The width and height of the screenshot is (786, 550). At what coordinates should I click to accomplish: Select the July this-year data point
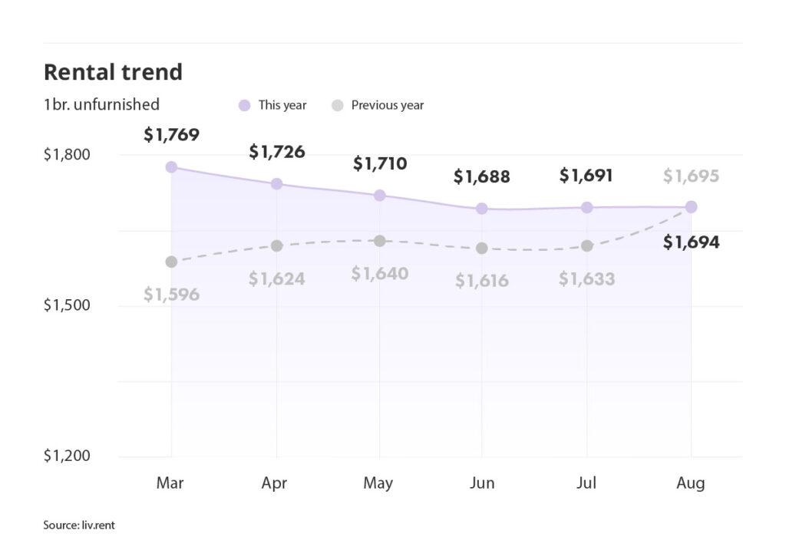pyautogui.click(x=586, y=207)
